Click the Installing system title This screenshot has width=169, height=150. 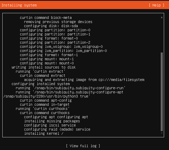tap(19, 5)
